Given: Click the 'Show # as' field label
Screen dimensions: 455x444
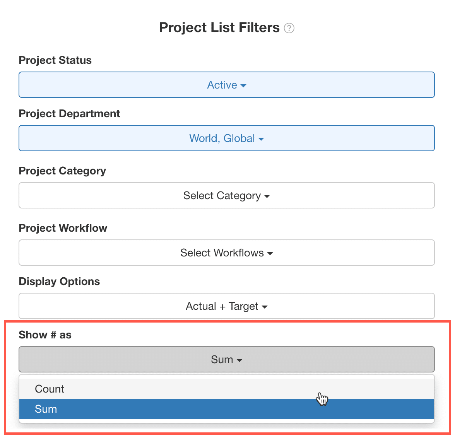Looking at the screenshot, I should point(45,335).
